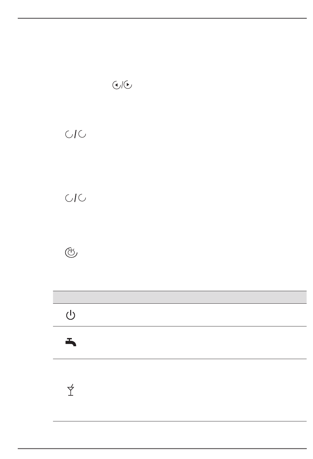
Task: Click the left-arrow dial symbol
Action: [x=116, y=86]
